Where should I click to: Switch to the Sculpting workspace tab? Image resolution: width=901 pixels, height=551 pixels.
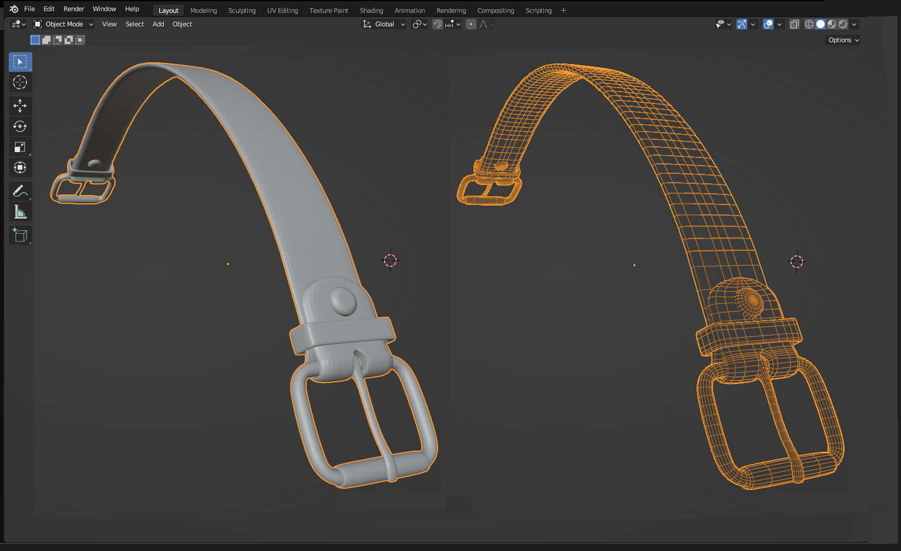click(x=242, y=11)
